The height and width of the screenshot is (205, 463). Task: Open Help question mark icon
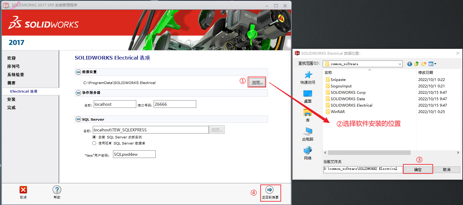pyautogui.click(x=57, y=190)
